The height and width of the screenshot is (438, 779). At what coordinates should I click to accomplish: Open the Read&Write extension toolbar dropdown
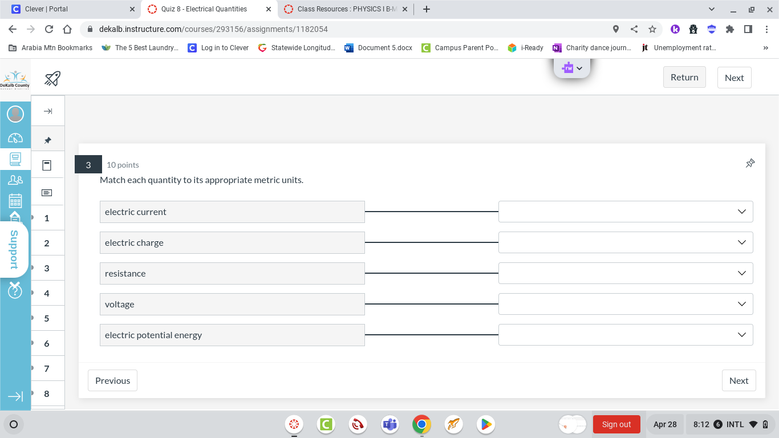click(x=572, y=68)
